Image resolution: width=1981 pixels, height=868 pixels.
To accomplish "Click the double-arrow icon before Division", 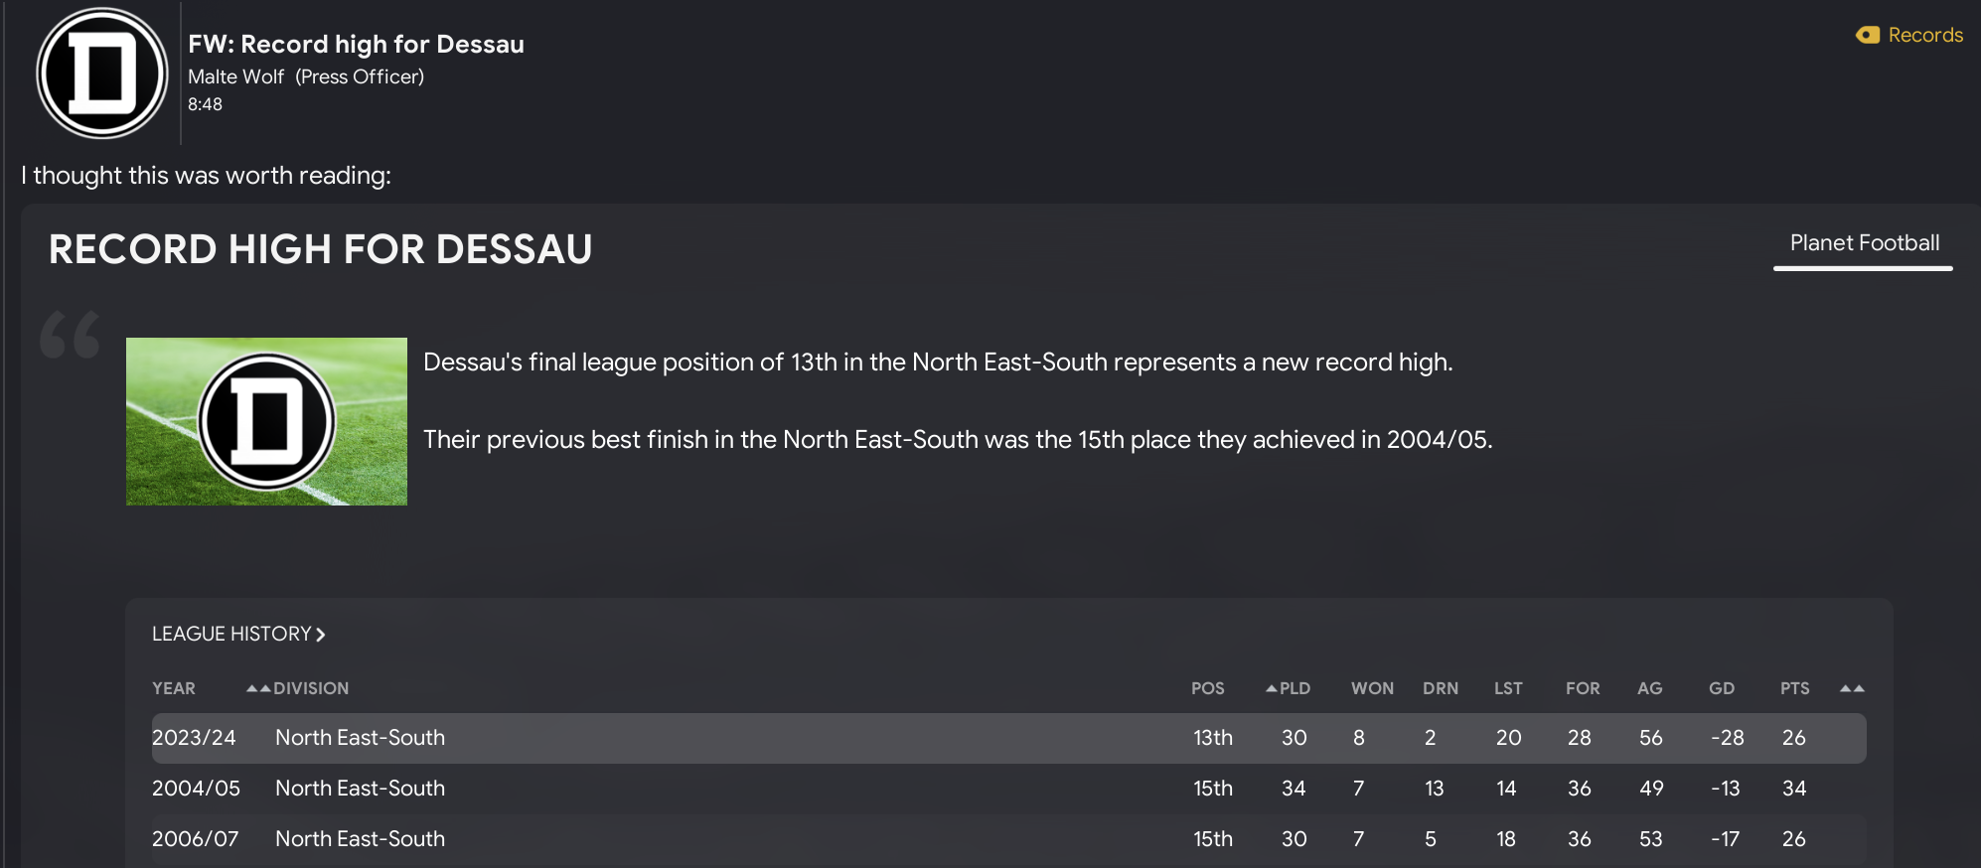I will pos(258,688).
